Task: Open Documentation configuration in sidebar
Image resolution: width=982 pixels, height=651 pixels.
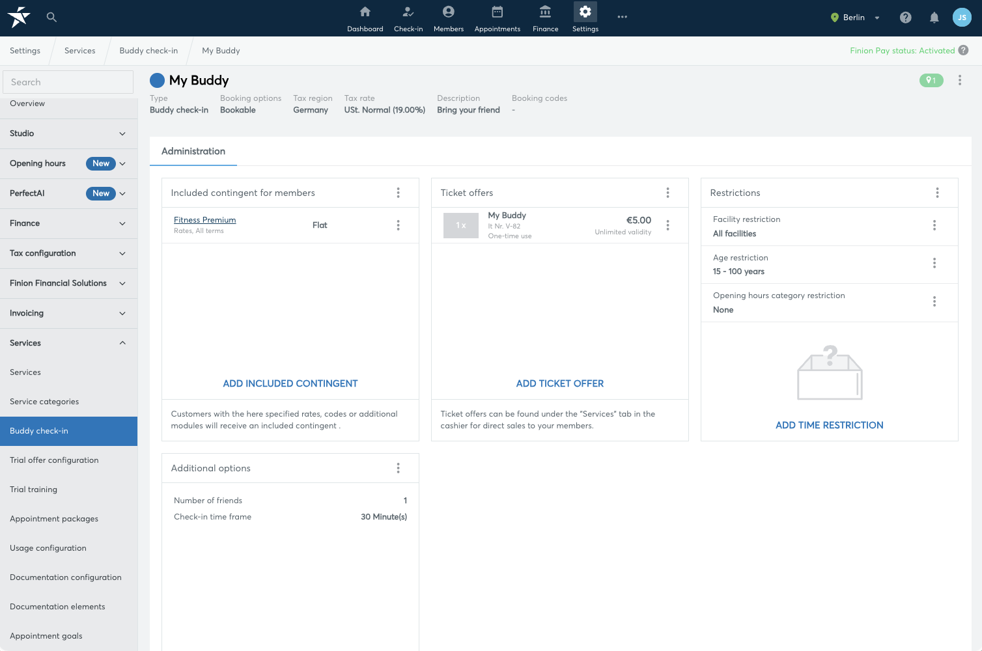Action: point(68,577)
